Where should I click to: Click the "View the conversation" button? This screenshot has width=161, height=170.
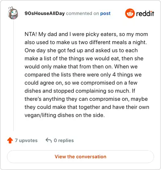point(80,157)
